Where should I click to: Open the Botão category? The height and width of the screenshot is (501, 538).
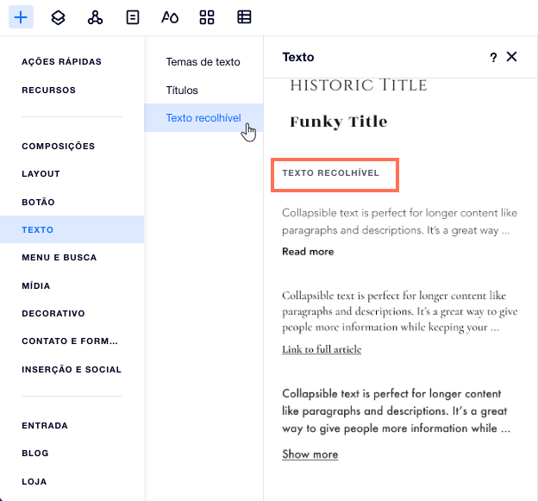point(38,202)
